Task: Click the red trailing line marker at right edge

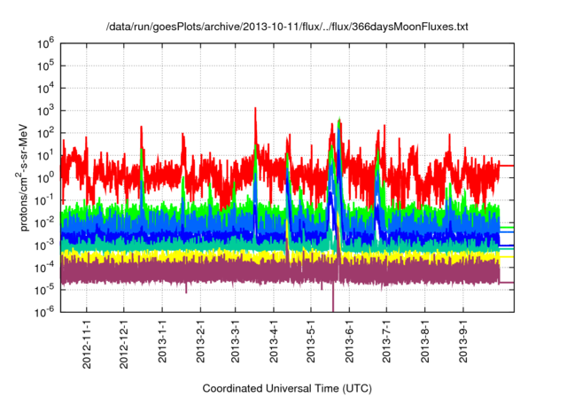Action: tap(507, 166)
